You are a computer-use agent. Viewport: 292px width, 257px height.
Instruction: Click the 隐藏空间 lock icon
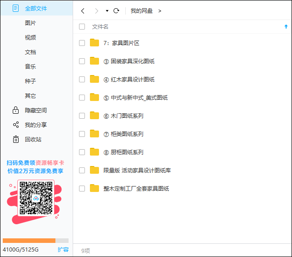[x=15, y=110]
